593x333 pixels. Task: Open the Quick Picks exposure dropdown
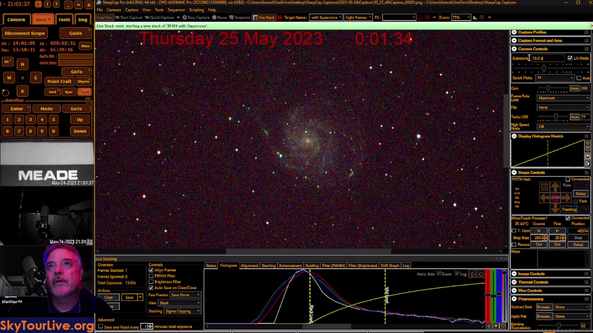tap(555, 78)
